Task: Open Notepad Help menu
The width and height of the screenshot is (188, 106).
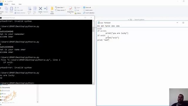Action: (118, 26)
